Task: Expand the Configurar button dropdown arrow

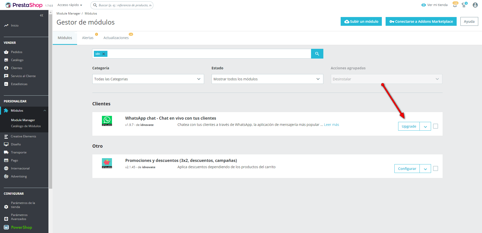Action: coord(425,169)
